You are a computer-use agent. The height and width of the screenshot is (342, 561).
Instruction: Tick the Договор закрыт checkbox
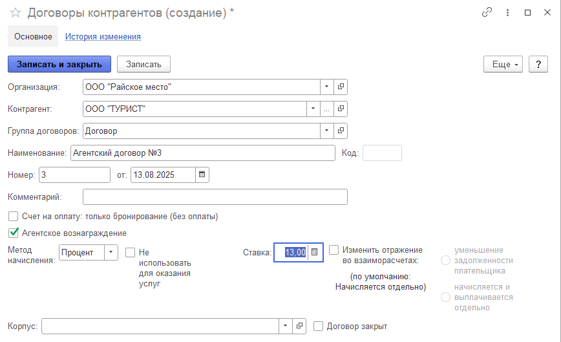[x=318, y=326]
